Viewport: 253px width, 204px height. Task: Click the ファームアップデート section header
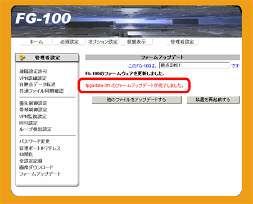162,57
